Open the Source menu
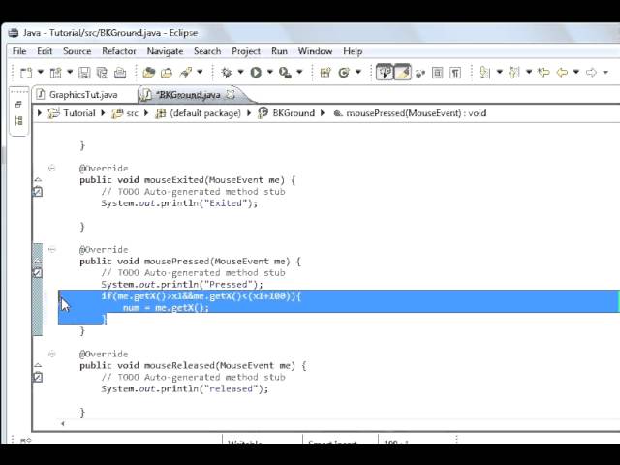Image resolution: width=620 pixels, height=465 pixels. click(x=77, y=51)
